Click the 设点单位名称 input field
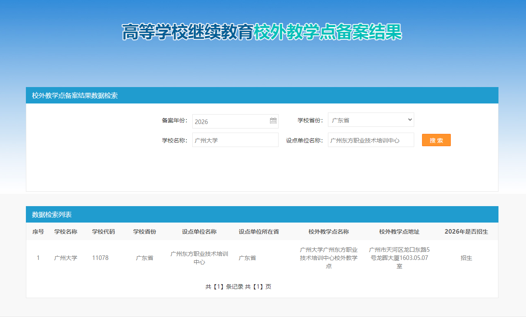This screenshot has height=317, width=526. 371,140
